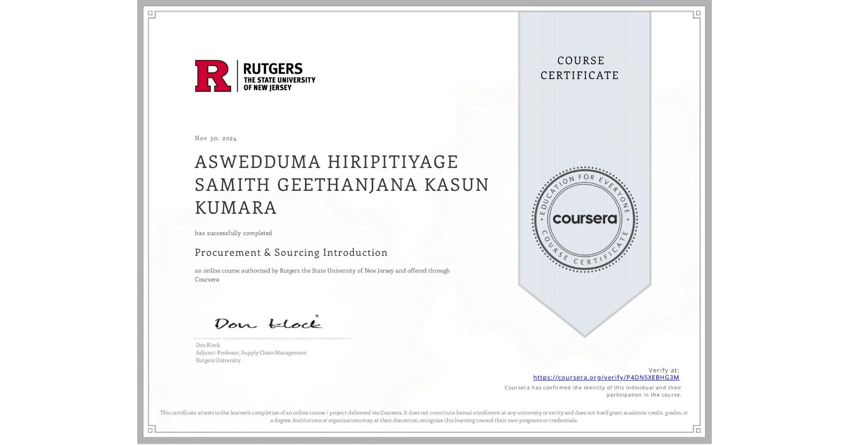This screenshot has width=850, height=445.
Task: Click the 'COURSE CERTIFICATE' ribbon heading
Action: (x=579, y=68)
